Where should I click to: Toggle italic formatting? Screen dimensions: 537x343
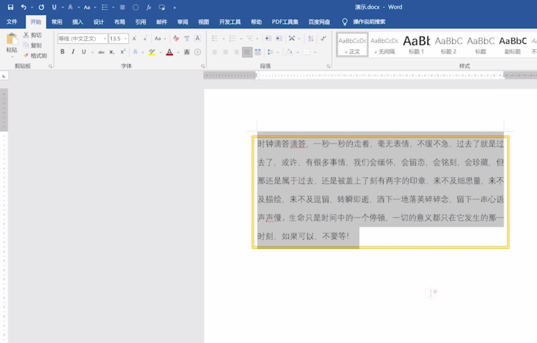pyautogui.click(x=73, y=52)
